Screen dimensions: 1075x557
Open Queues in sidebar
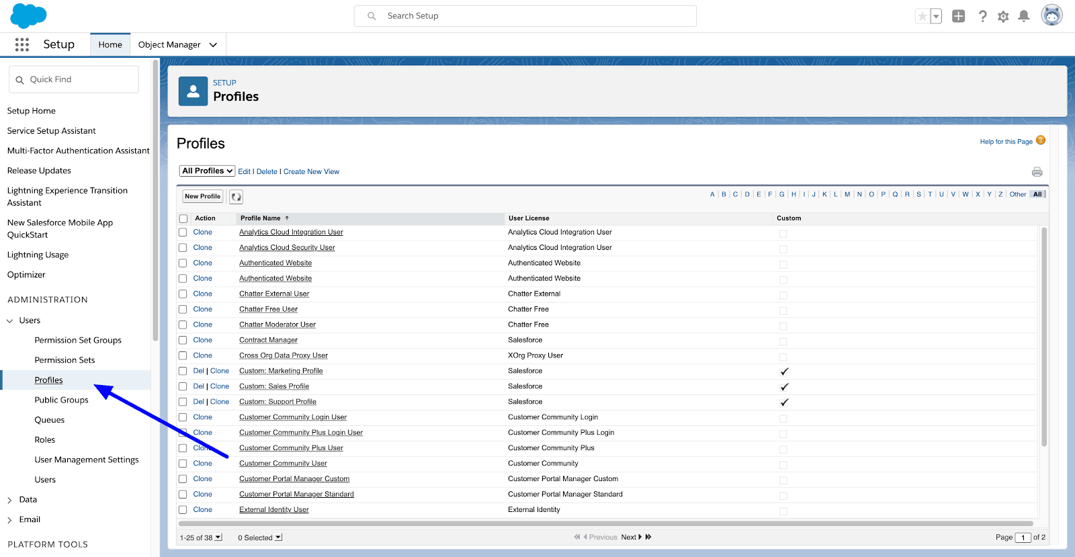(50, 420)
